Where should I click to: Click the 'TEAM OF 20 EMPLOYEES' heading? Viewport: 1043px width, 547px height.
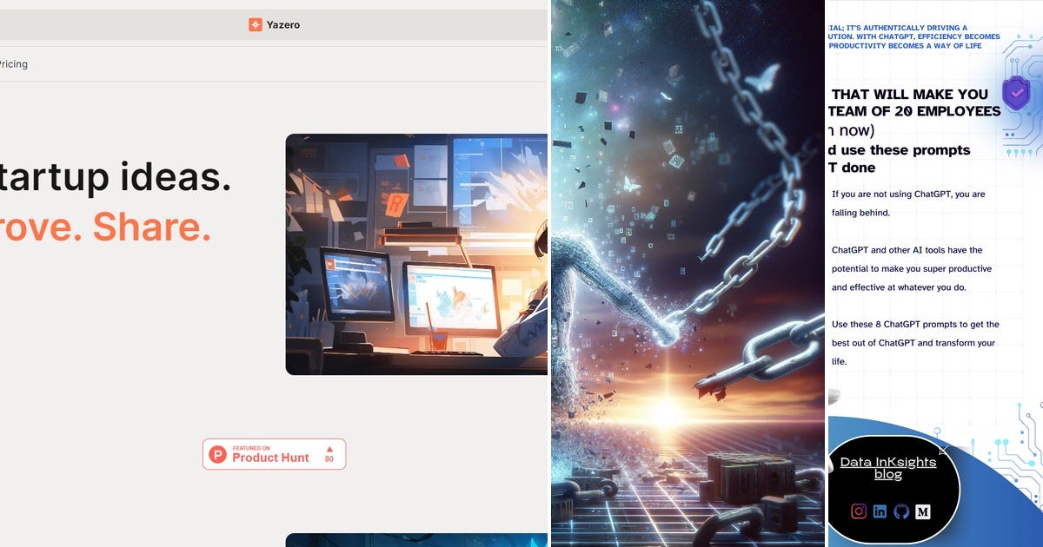pyautogui.click(x=915, y=111)
